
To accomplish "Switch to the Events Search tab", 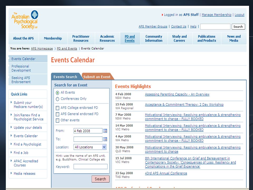I will click(x=65, y=77).
